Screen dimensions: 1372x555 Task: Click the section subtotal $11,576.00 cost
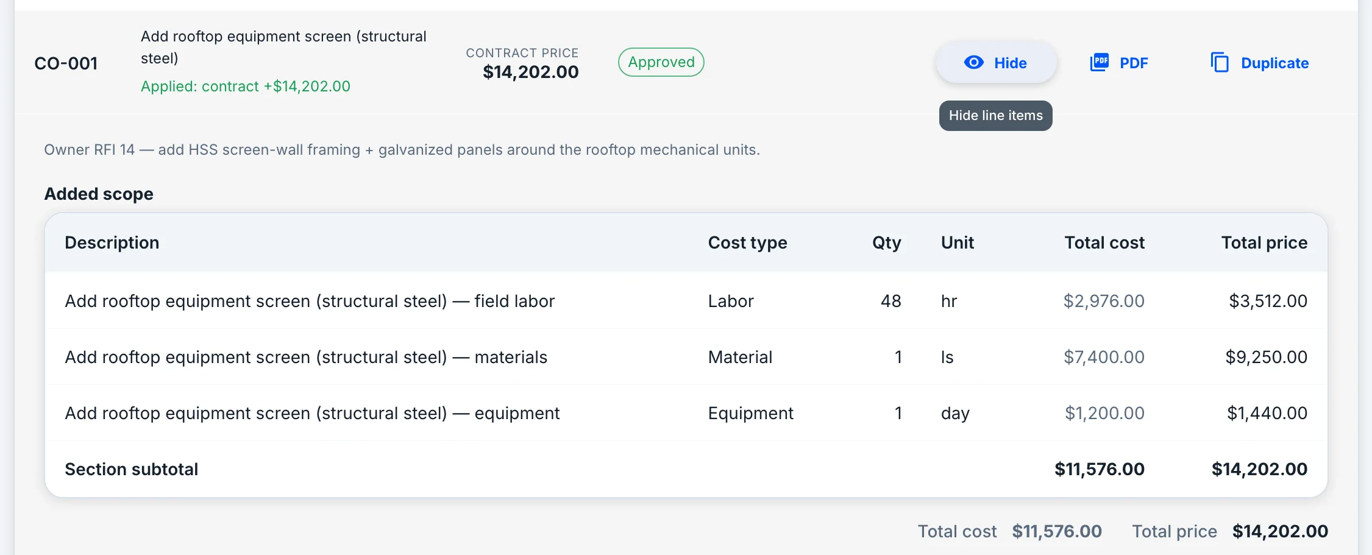click(x=1099, y=469)
